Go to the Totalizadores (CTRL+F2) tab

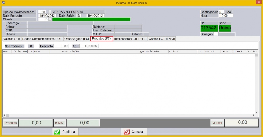[x=130, y=39]
